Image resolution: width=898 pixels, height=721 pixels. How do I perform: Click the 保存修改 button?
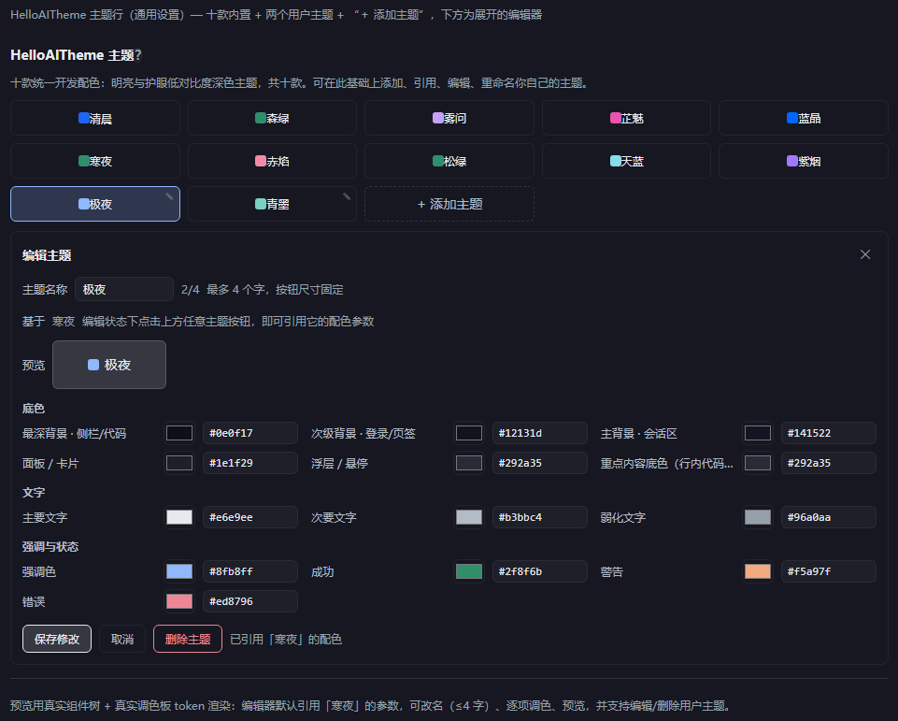point(57,639)
